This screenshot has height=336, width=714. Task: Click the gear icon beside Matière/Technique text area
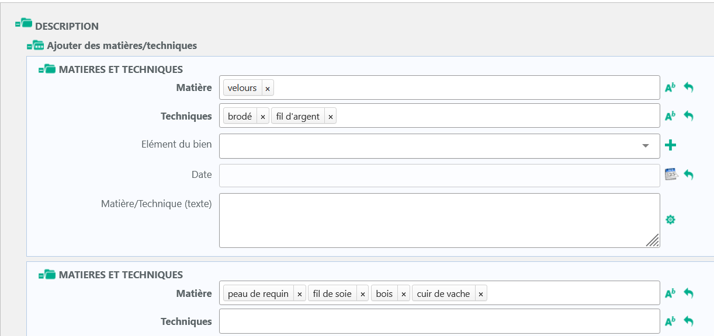[x=671, y=220]
